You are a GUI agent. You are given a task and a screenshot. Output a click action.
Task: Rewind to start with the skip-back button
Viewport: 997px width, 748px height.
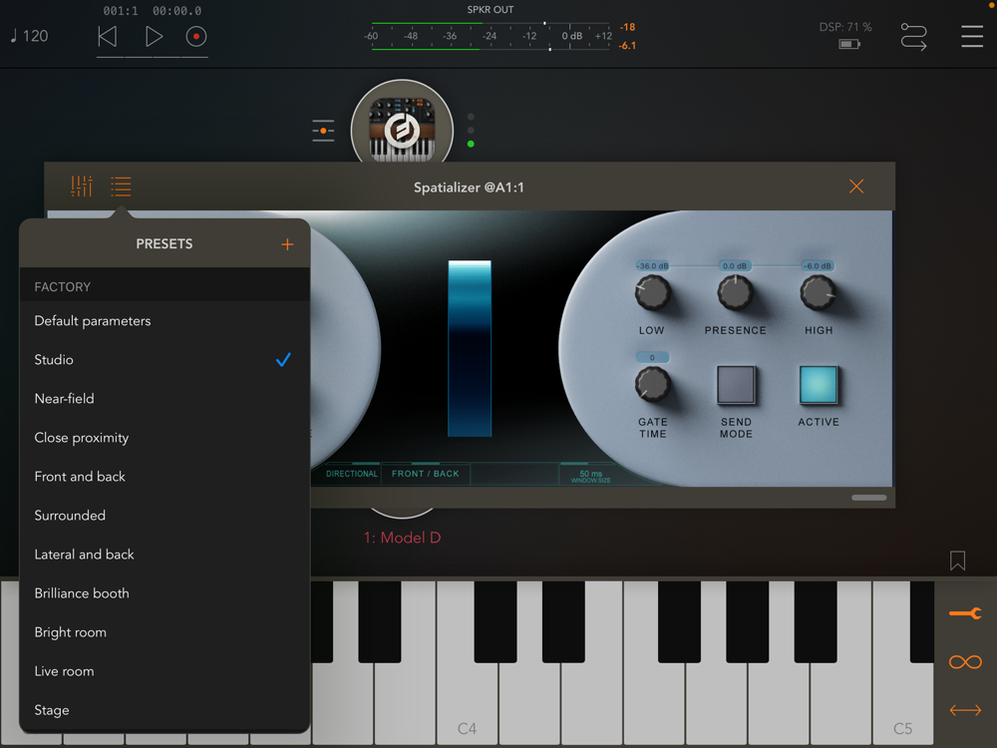[108, 37]
